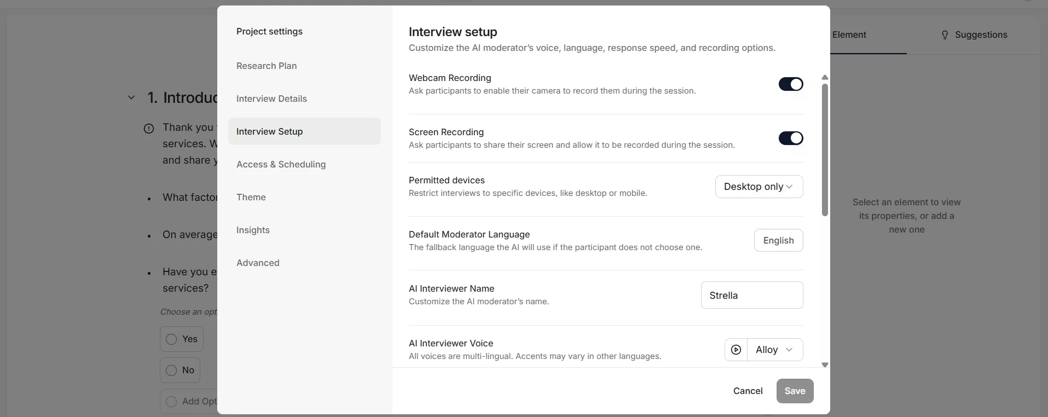Viewport: 1048px width, 417px height.
Task: Click the AI Interviewer Name field
Action: pos(752,295)
